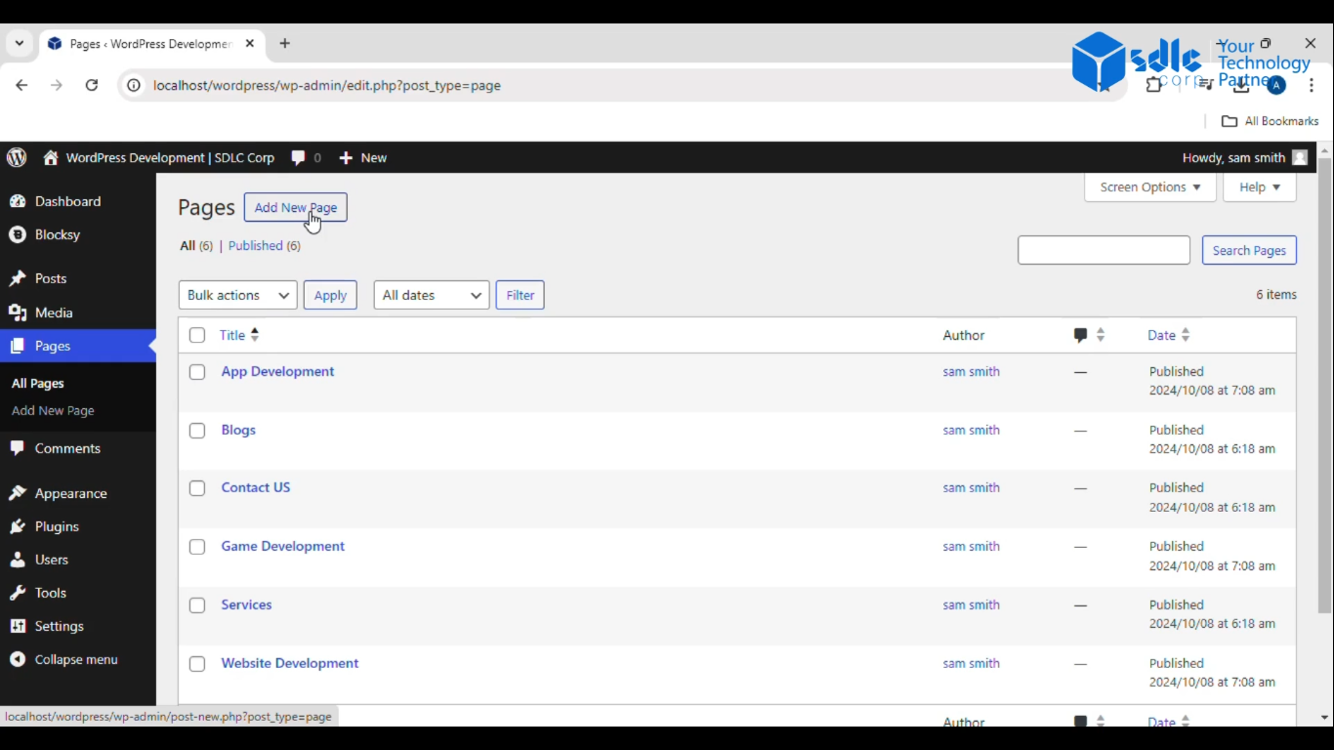Click the Chrome profile avatar icon
The image size is (1334, 750).
(1276, 85)
